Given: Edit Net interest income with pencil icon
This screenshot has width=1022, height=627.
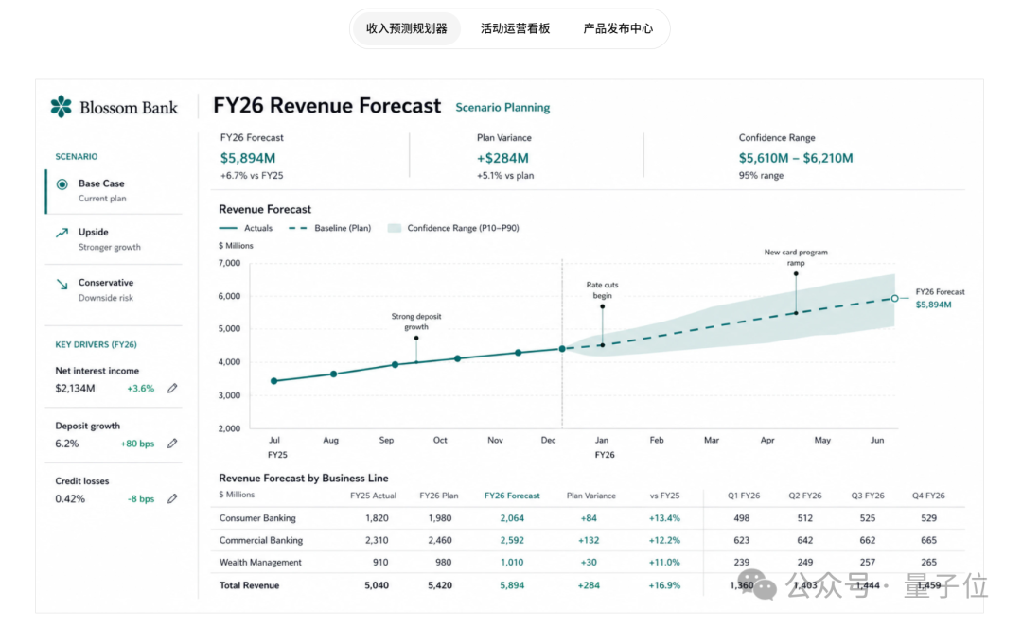Looking at the screenshot, I should pyautogui.click(x=172, y=388).
